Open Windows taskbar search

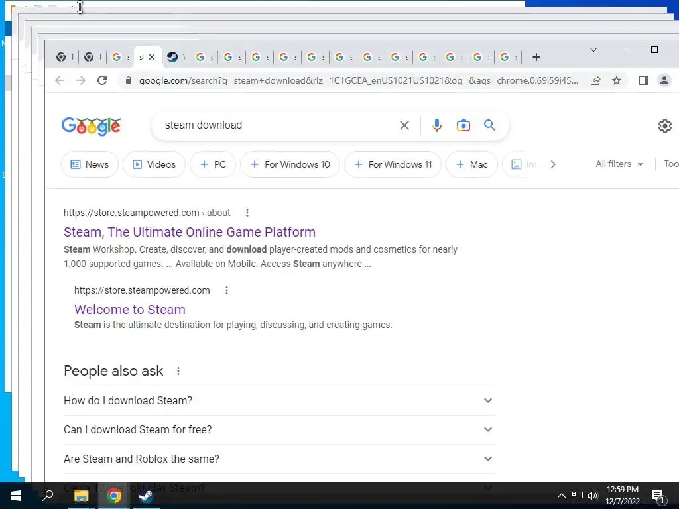click(48, 496)
